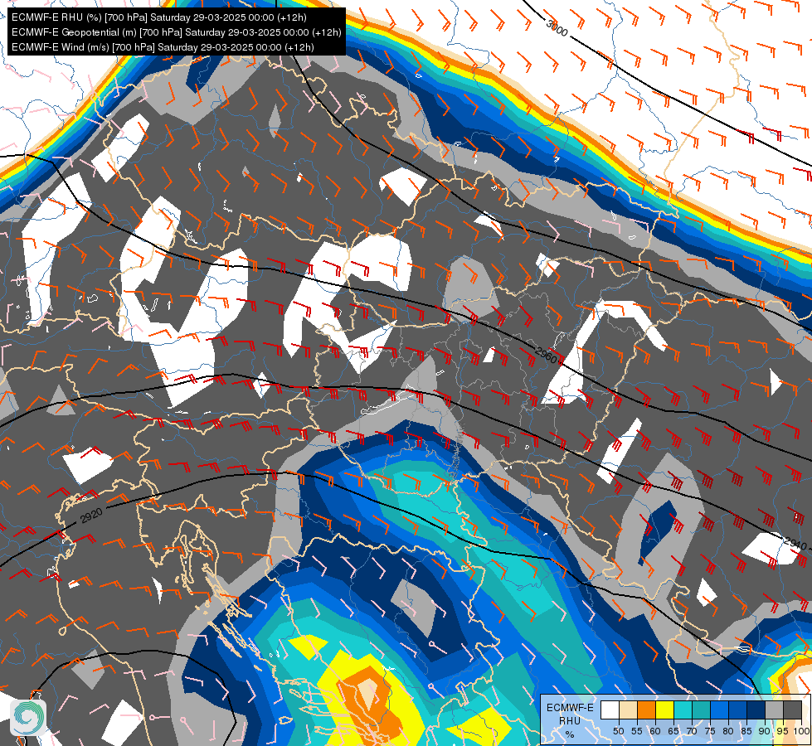The width and height of the screenshot is (812, 746).
Task: Click the 3000 contour label
Action: click(557, 28)
